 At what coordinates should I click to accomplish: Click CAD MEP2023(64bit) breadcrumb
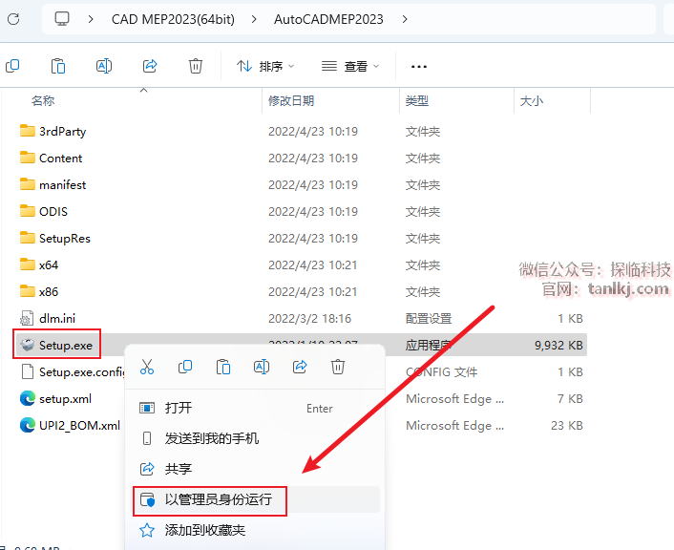[x=173, y=19]
